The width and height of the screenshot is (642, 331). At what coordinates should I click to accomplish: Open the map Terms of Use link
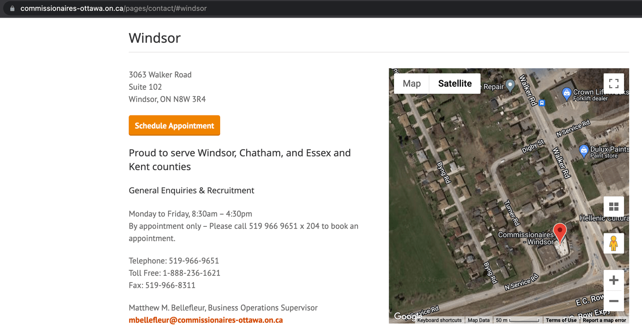pos(561,320)
